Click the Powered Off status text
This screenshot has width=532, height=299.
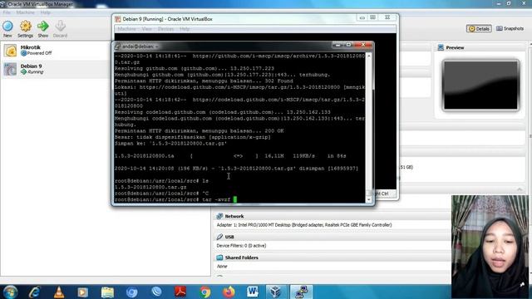pyautogui.click(x=39, y=53)
